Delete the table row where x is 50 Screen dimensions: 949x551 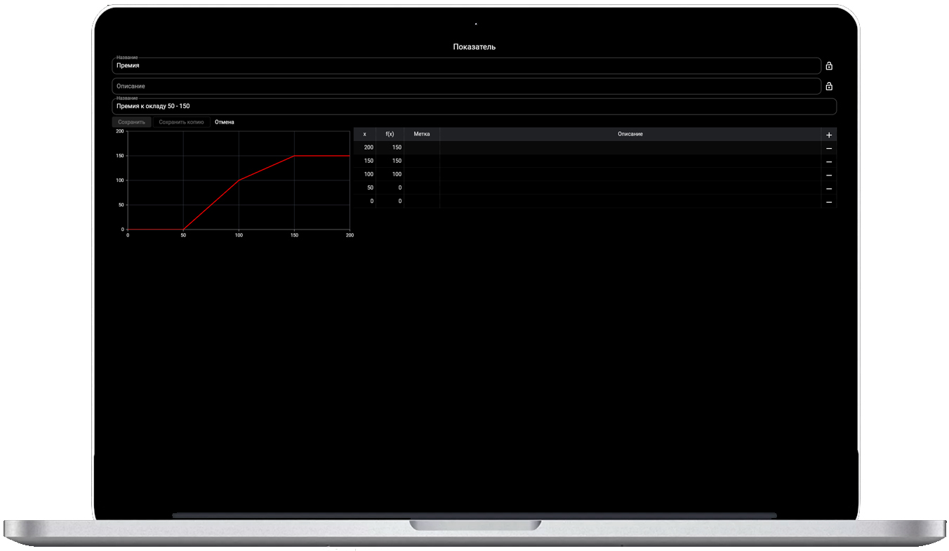829,188
